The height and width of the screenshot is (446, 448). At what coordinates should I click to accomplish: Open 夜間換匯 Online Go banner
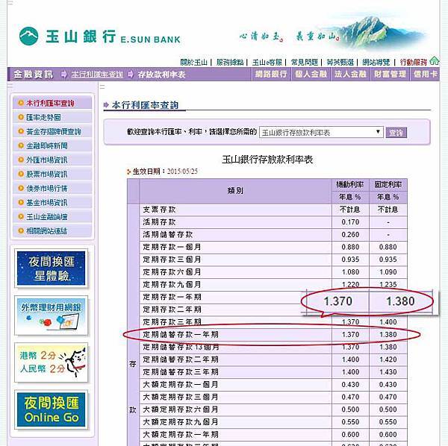tap(51, 410)
